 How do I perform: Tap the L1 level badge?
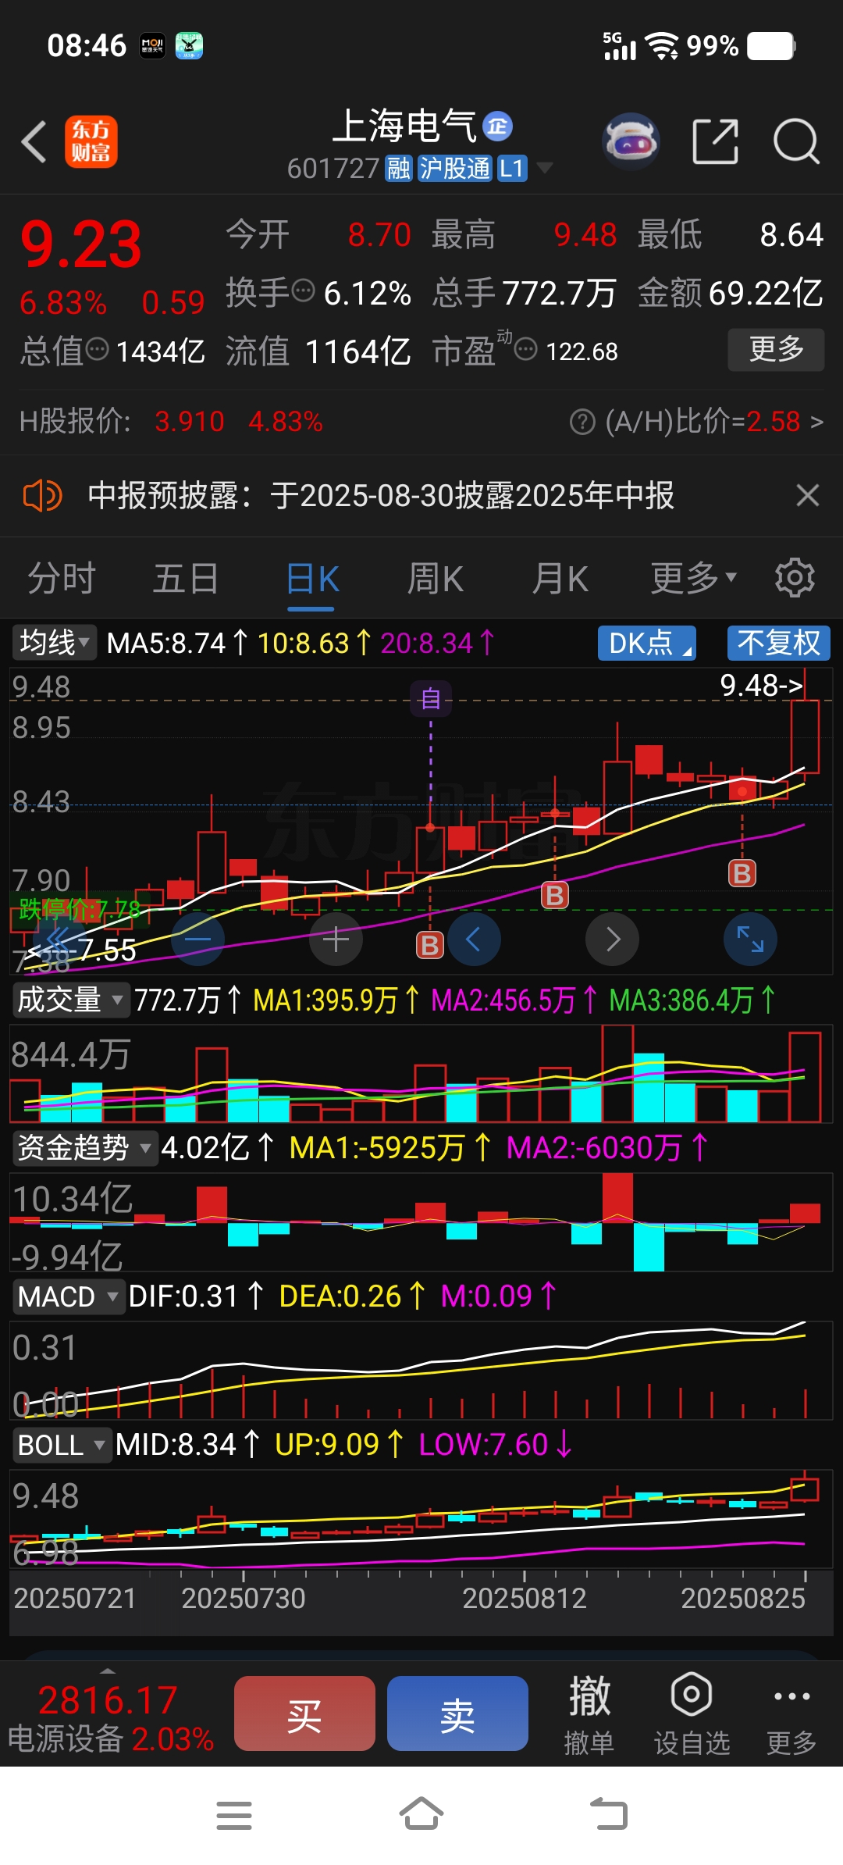click(x=511, y=169)
